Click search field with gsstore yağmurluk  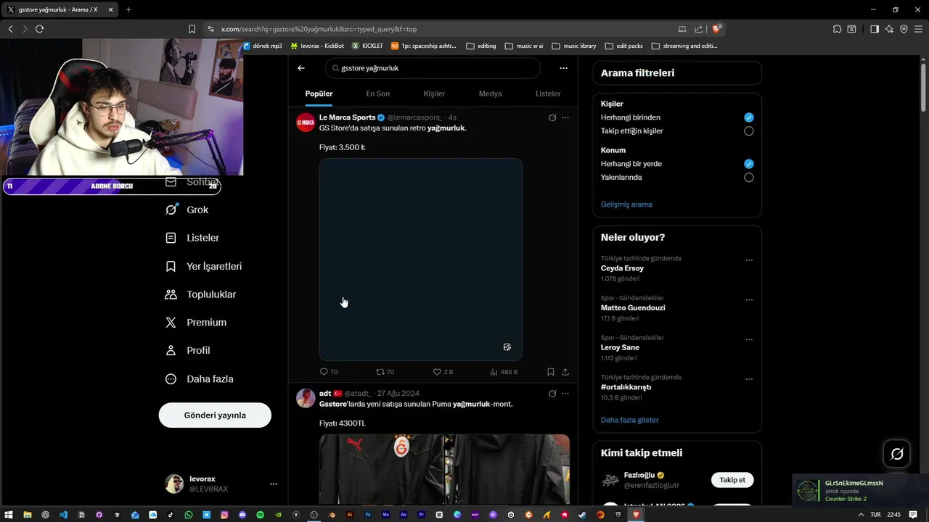(x=433, y=68)
